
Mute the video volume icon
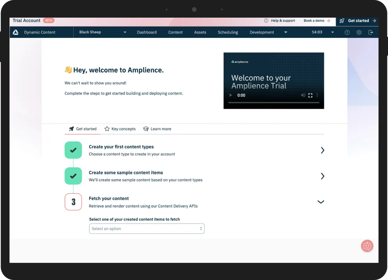(303, 95)
